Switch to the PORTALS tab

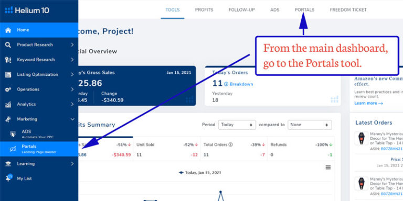[x=304, y=10]
